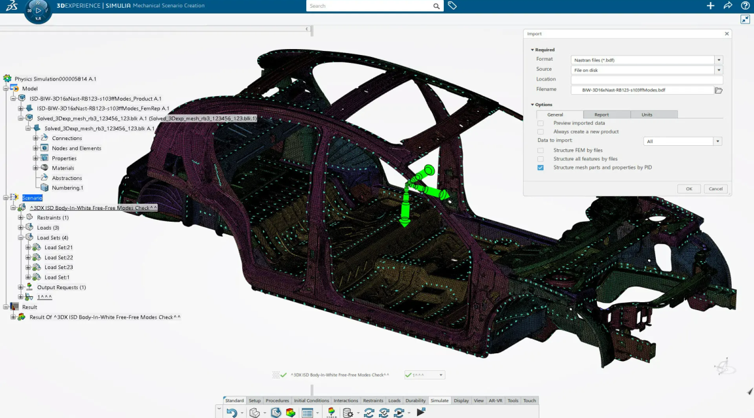Open the browse folder icon beside Filename
This screenshot has height=418, width=754.
tap(719, 90)
